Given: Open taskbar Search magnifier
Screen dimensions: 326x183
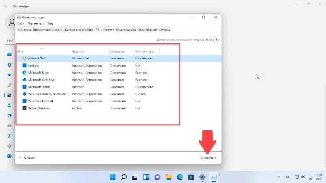Looking at the screenshot, I should [124, 177].
